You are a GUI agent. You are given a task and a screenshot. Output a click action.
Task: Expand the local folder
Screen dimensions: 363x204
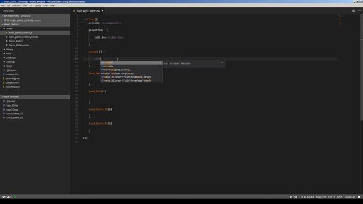pyautogui.click(x=35, y=54)
